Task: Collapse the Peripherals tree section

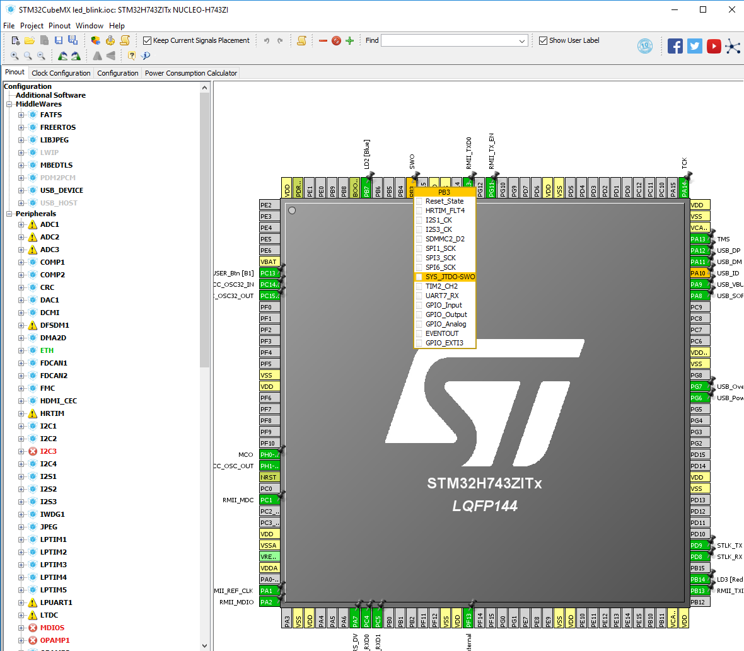Action: [9, 214]
